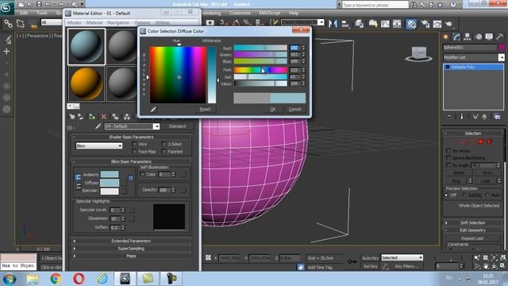
Task: Click the Mirror tool in main toolbar
Action: coord(333,24)
